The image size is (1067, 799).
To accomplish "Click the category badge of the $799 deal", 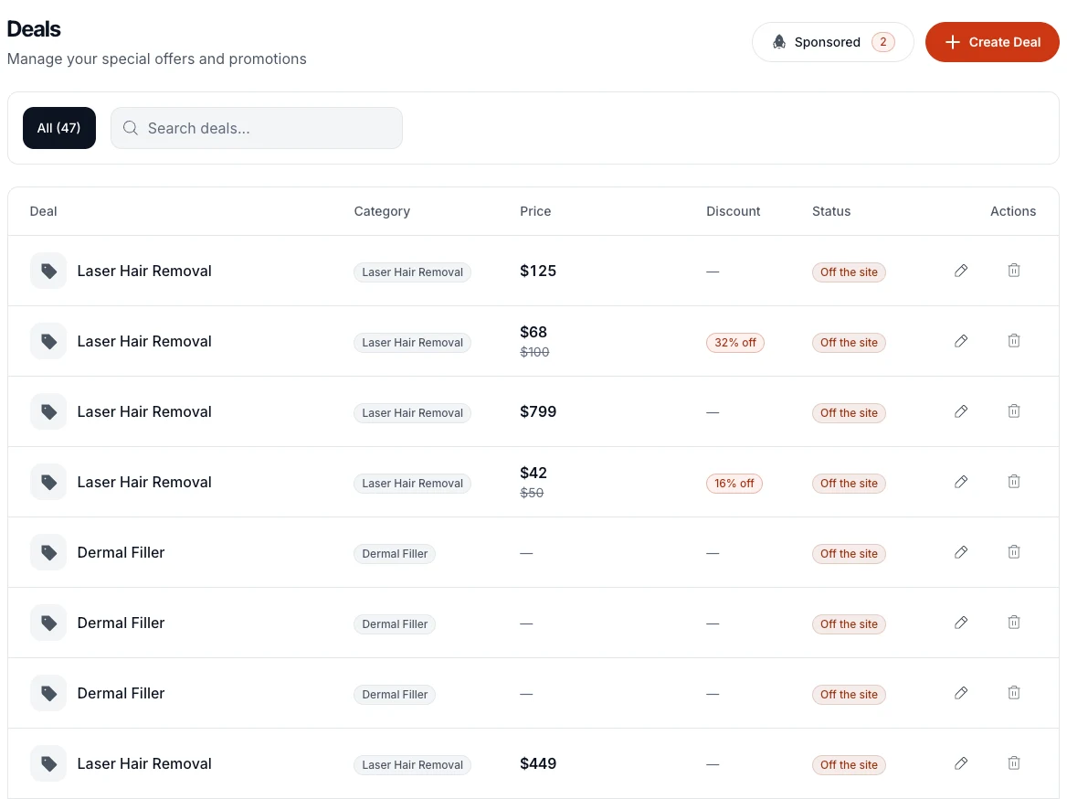I will [x=412, y=413].
